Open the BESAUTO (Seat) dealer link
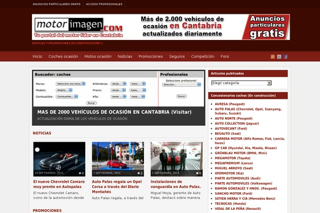 click(228, 134)
